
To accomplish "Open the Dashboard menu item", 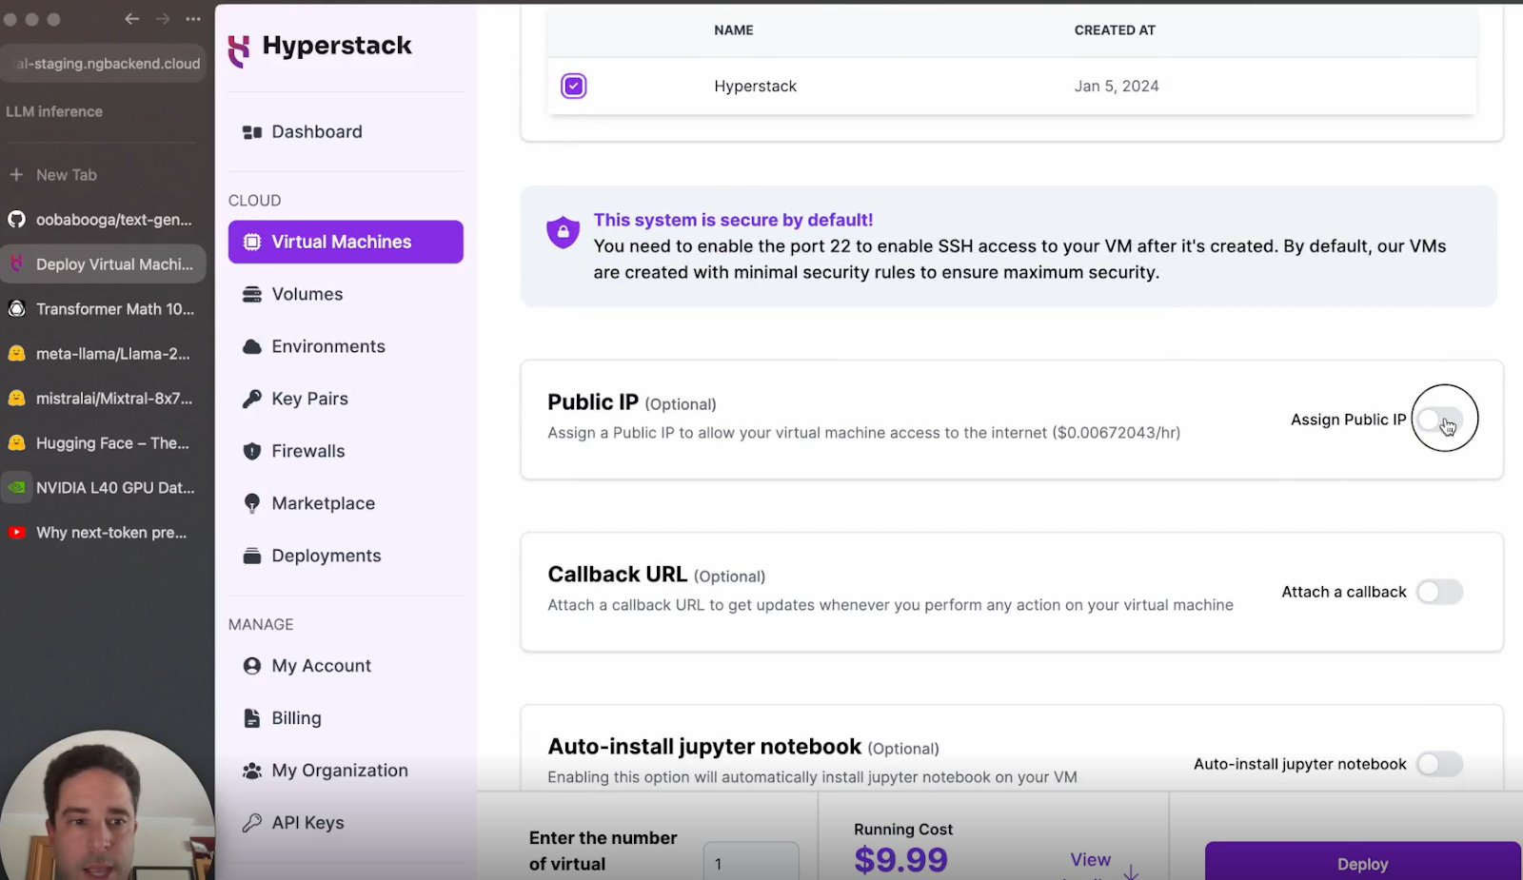I will (x=346, y=132).
